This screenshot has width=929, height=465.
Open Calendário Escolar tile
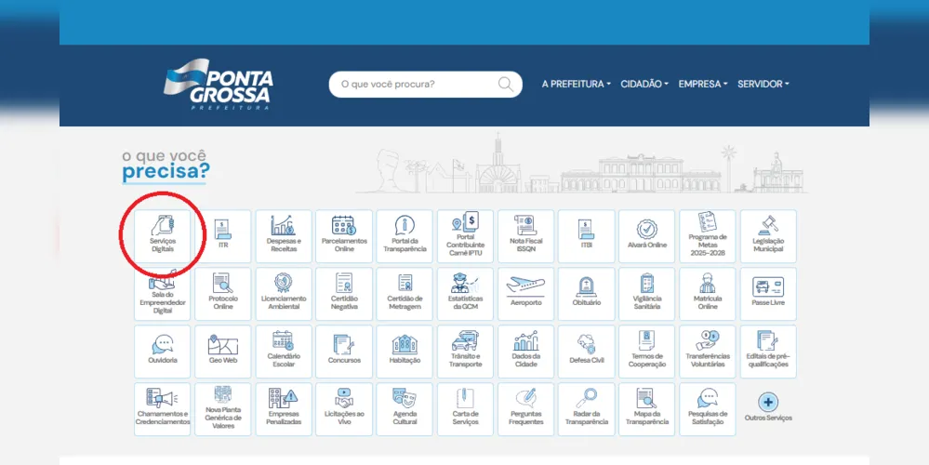(x=284, y=352)
